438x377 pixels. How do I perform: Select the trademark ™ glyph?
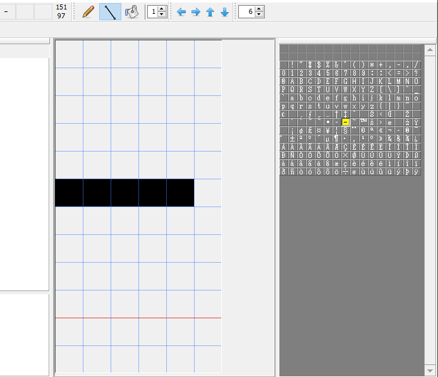(363, 122)
